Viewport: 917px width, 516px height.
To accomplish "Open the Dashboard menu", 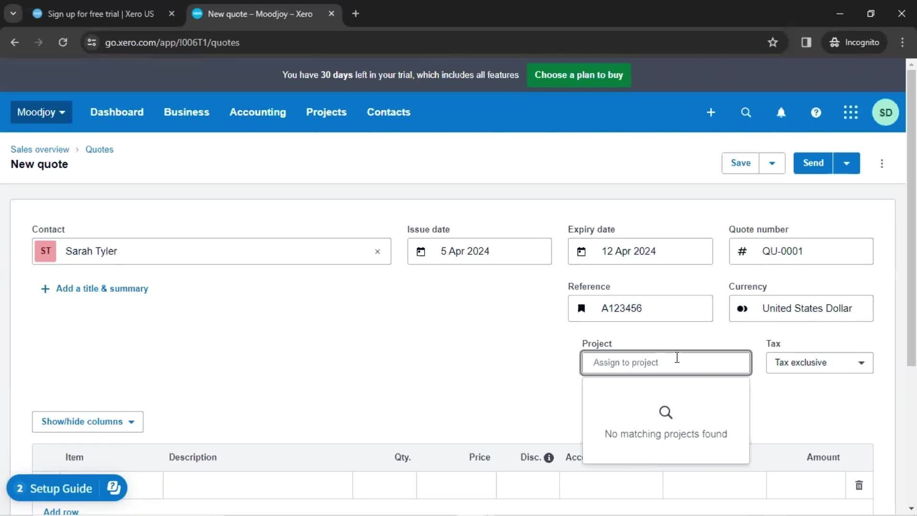I will 117,112.
